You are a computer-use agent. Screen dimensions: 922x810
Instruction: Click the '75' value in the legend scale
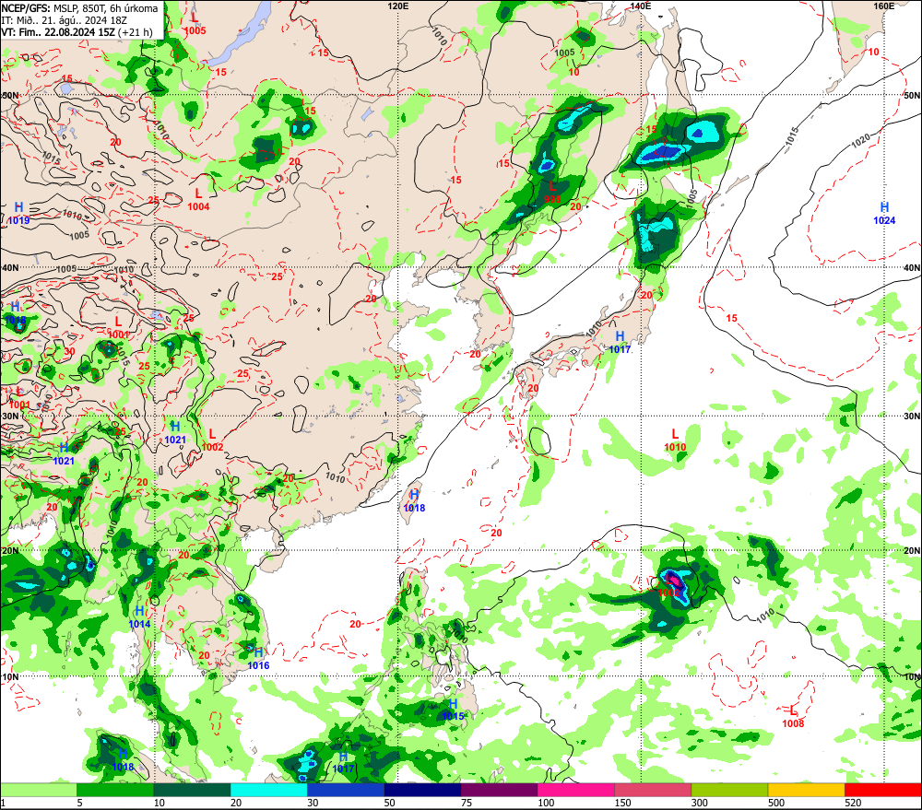[467, 803]
